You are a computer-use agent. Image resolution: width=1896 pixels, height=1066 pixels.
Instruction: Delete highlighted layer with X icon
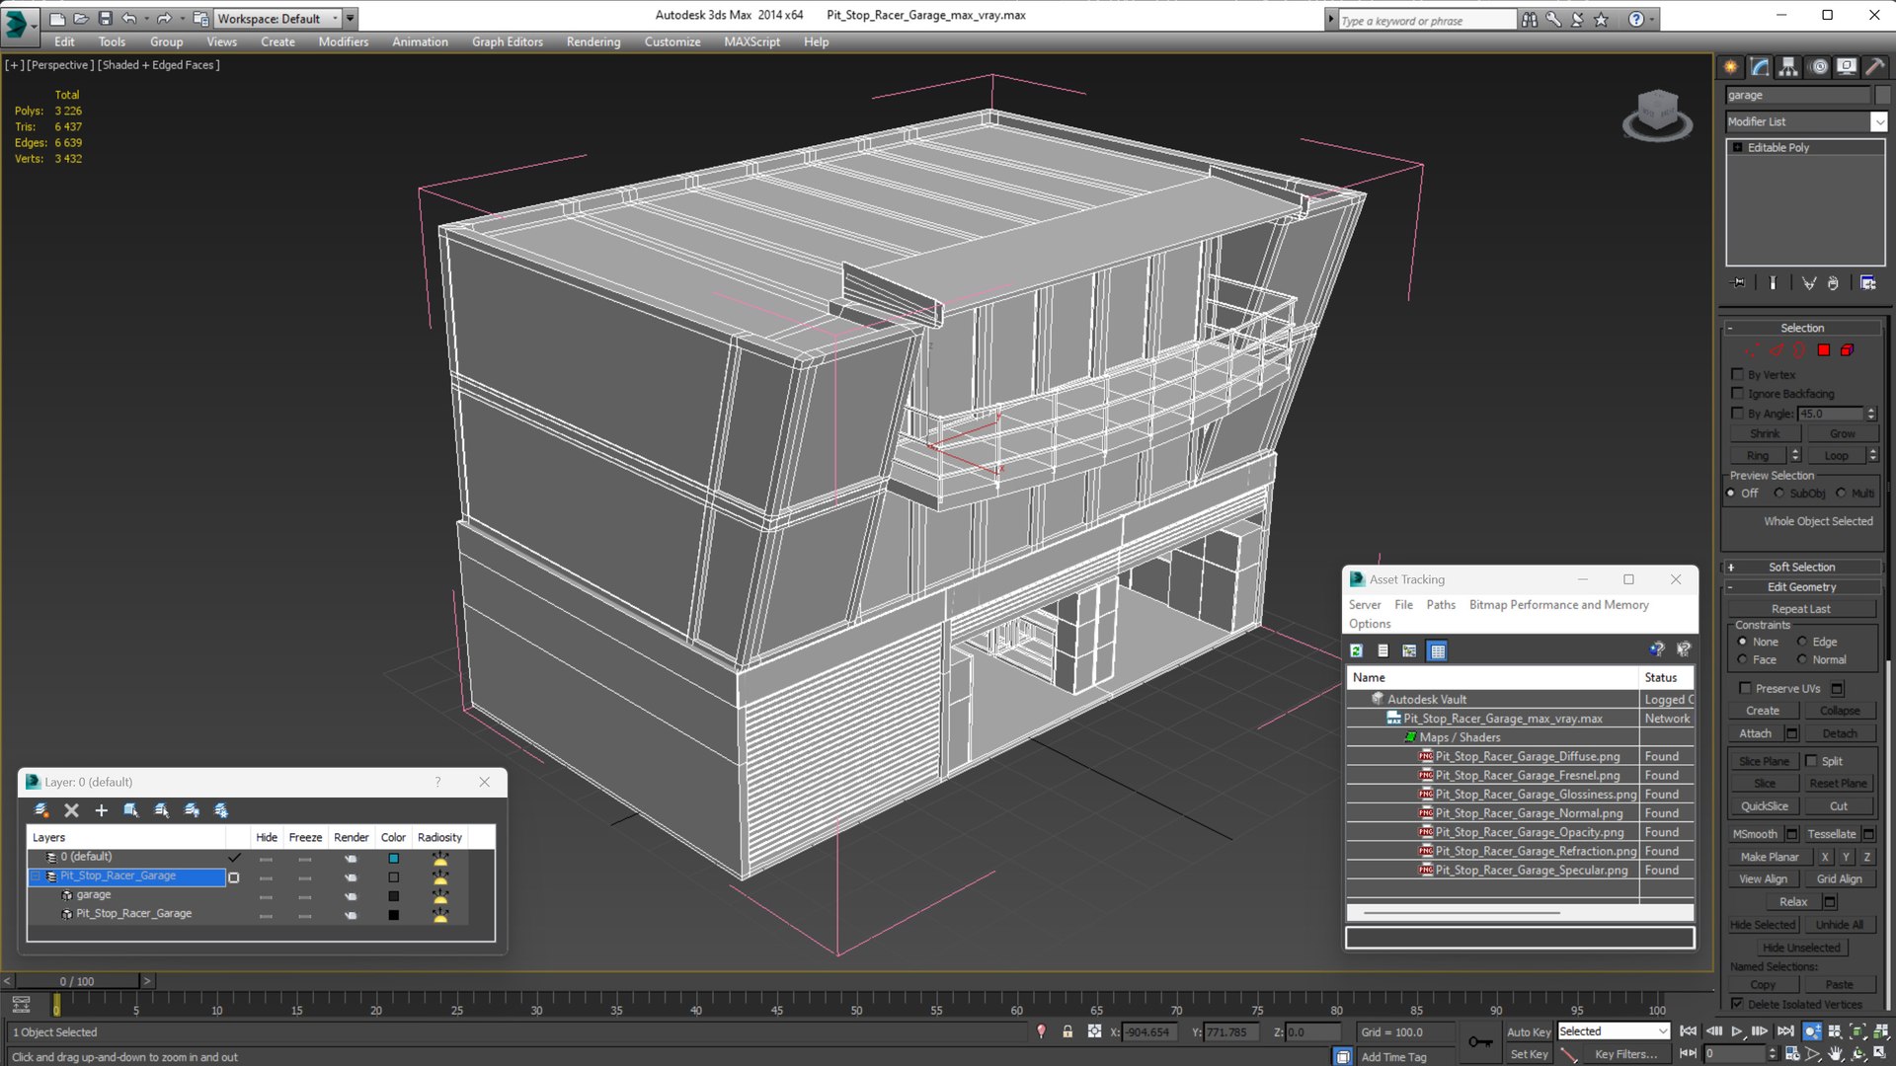pos(71,810)
